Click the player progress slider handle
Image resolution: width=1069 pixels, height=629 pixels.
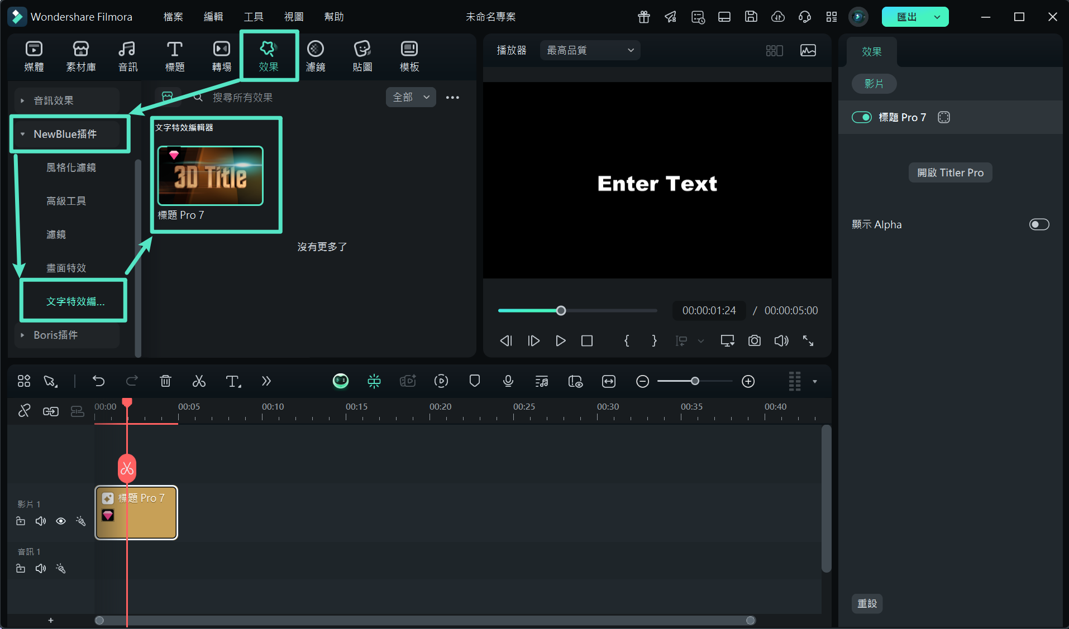[561, 310]
